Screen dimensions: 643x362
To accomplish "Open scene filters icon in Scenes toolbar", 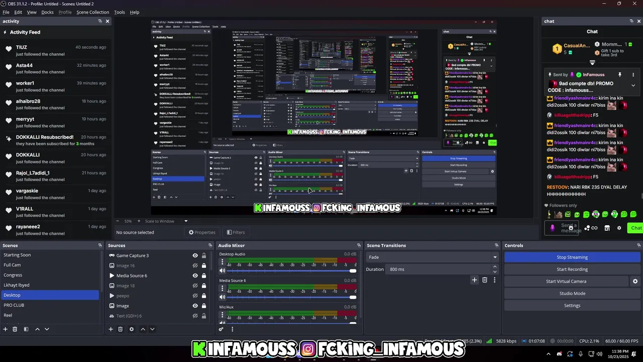I will [26, 329].
